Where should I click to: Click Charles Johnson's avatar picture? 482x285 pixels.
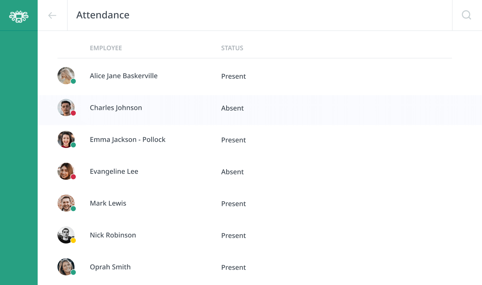pyautogui.click(x=66, y=107)
